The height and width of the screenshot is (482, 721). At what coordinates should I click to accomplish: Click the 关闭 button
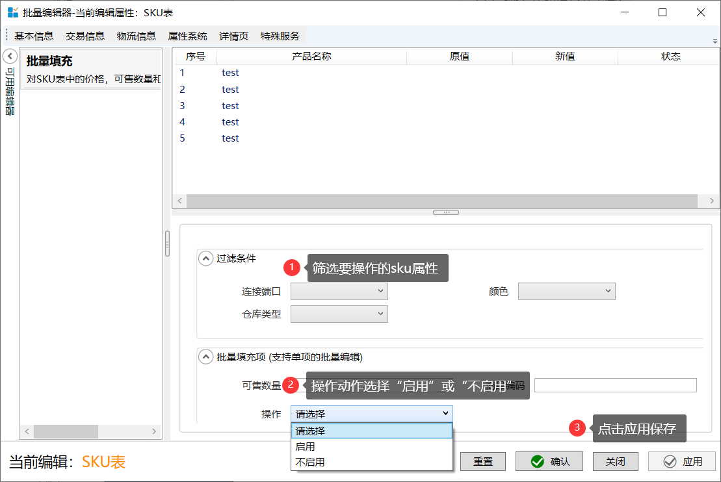(615, 461)
